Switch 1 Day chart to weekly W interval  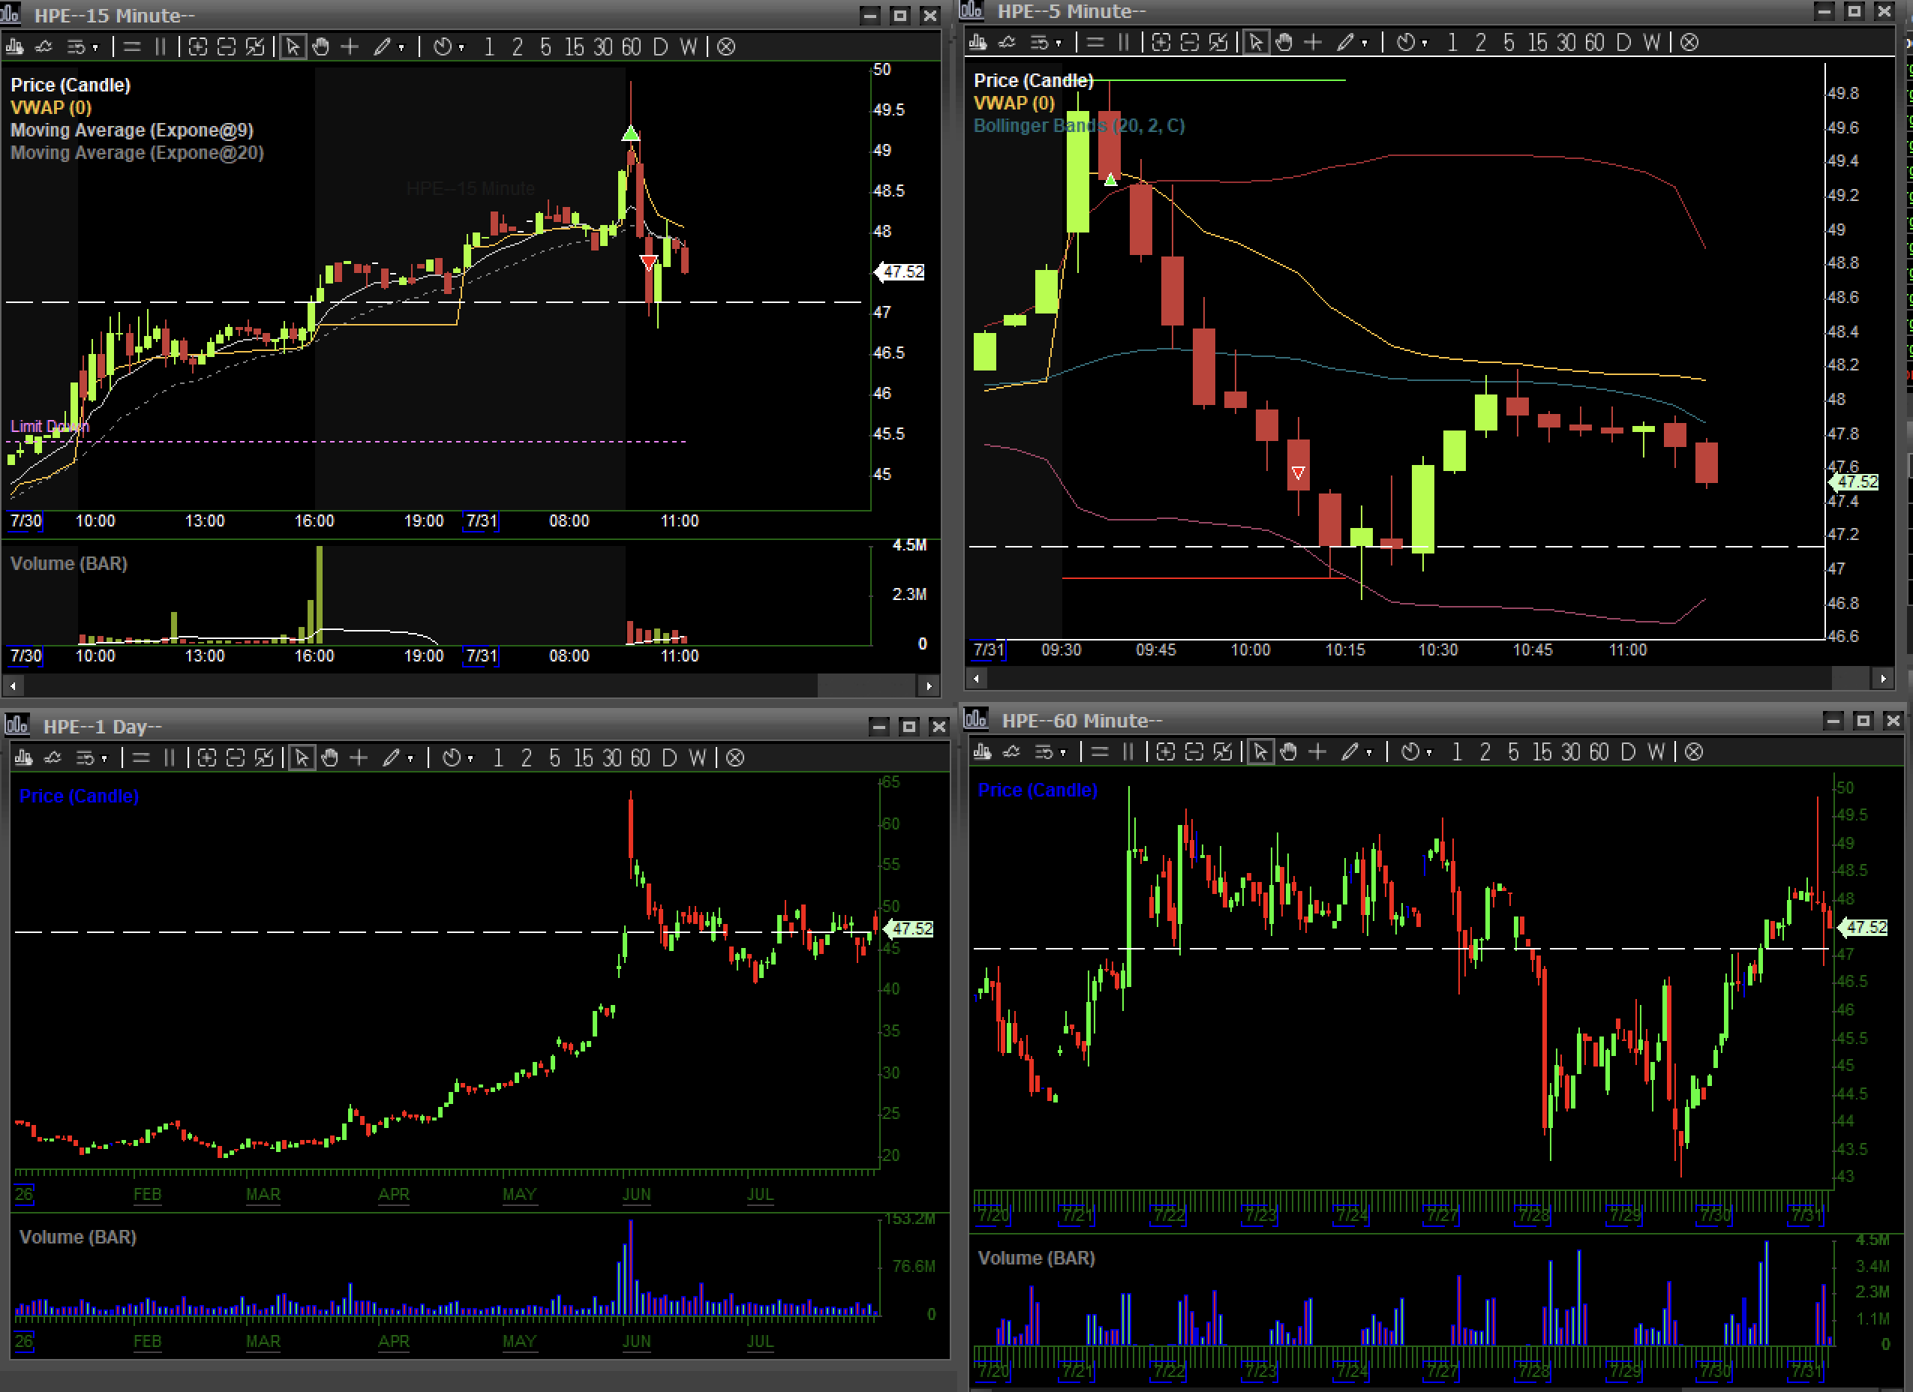click(698, 758)
